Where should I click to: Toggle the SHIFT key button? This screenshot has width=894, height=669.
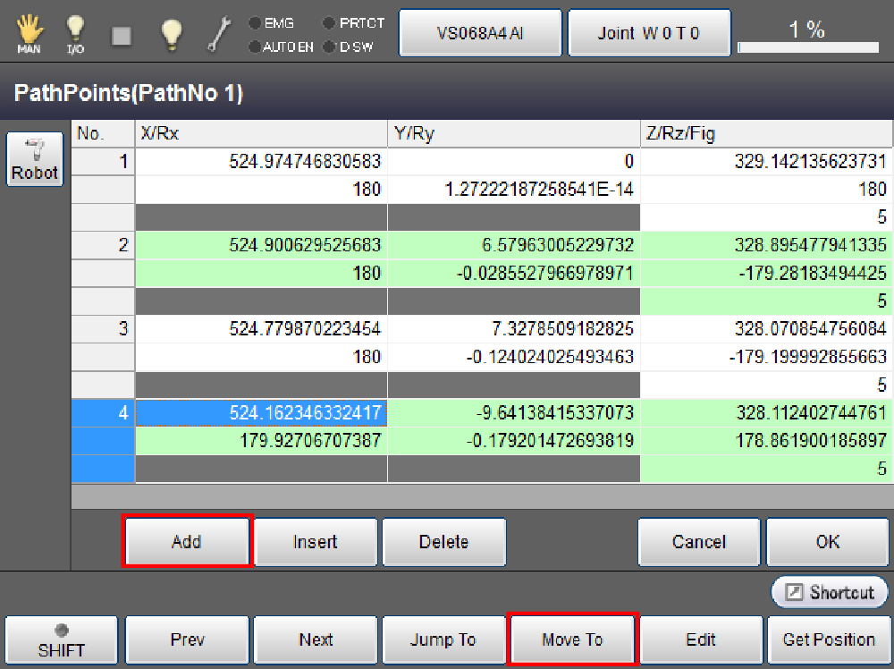[61, 639]
